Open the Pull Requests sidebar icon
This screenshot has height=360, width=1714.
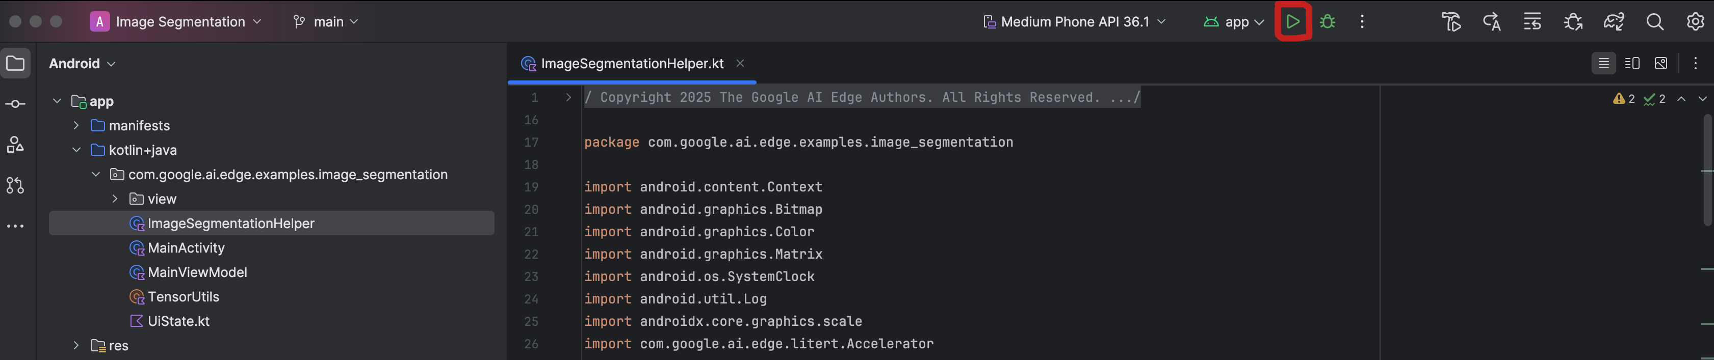(15, 185)
